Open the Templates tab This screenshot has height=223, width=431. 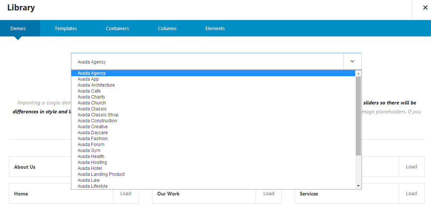[66, 28]
